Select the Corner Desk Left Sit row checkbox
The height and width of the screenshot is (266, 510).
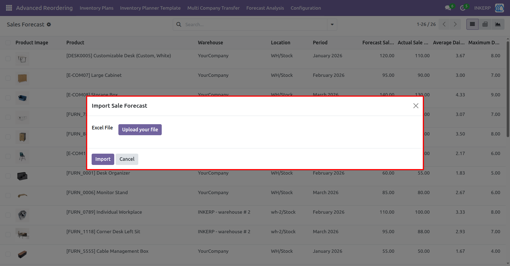(8, 235)
